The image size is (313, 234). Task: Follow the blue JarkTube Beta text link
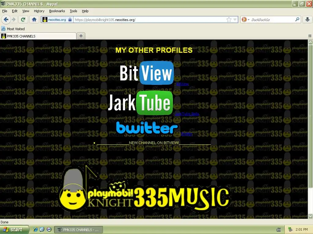click(x=187, y=114)
